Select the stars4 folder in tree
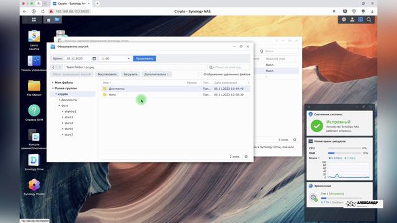Viewport: 397px width, 223px height. click(69, 123)
